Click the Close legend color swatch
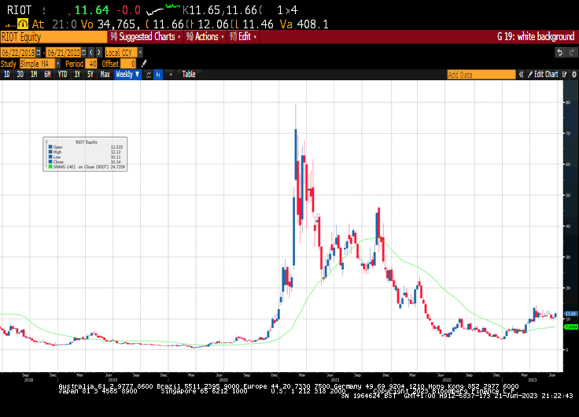Image resolution: width=579 pixels, height=417 pixels. tap(50, 162)
